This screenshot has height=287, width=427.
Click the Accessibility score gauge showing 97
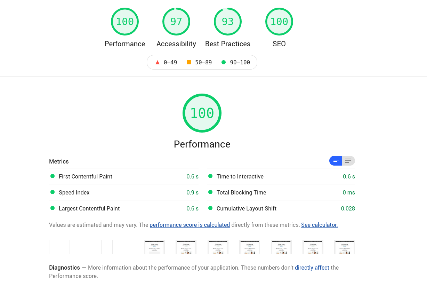pos(176,22)
